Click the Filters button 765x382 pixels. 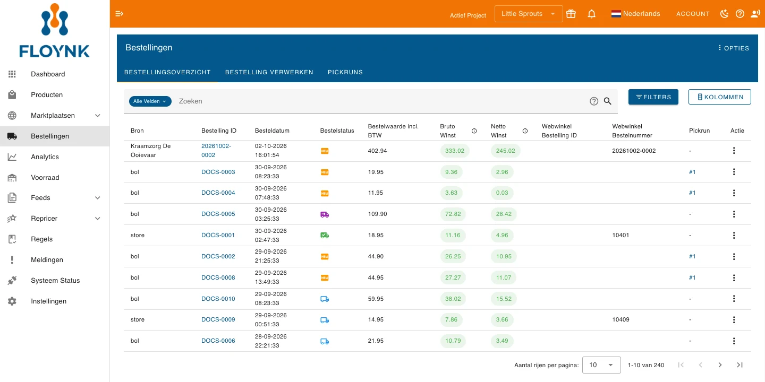(653, 97)
